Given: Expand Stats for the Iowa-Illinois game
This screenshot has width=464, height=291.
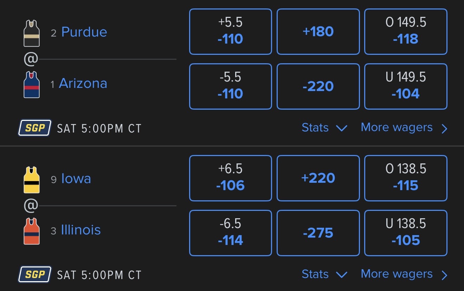Looking at the screenshot, I should click(324, 274).
